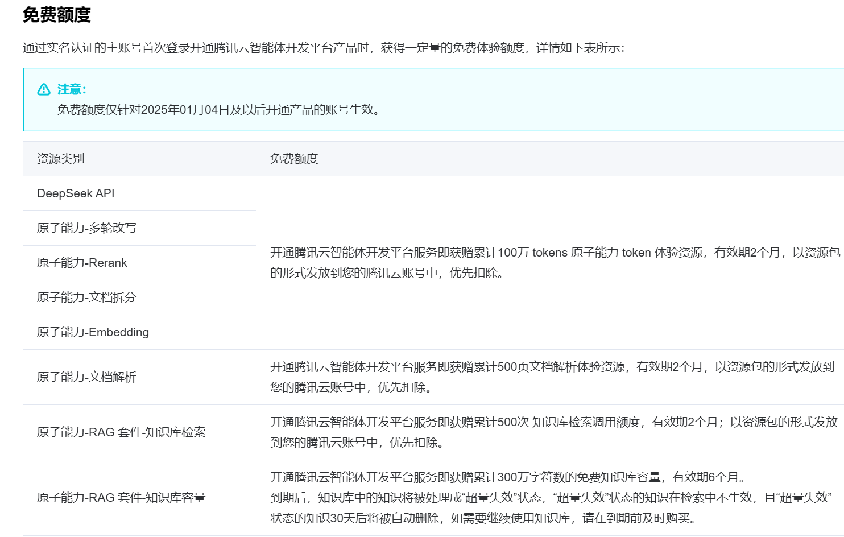Select the 原子能力-Embedding row
This screenshot has height=537, width=844.
[139, 332]
